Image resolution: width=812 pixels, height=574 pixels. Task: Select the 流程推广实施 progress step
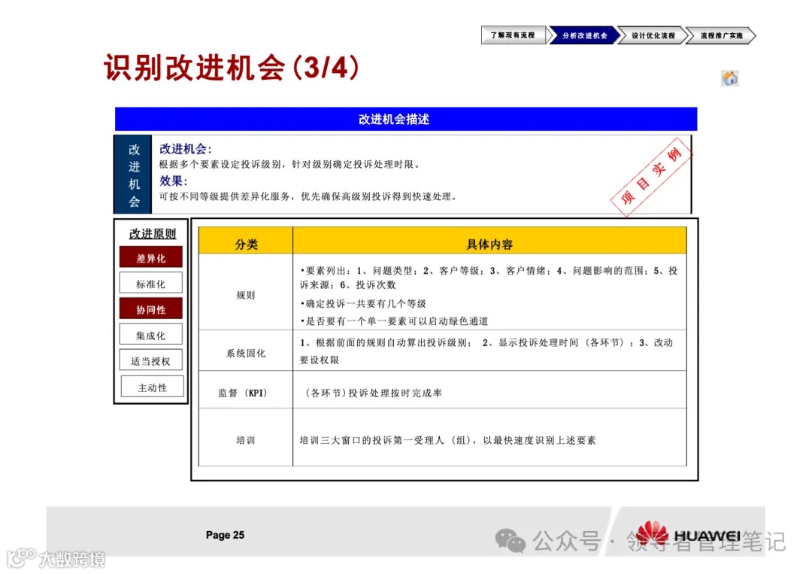(x=720, y=35)
